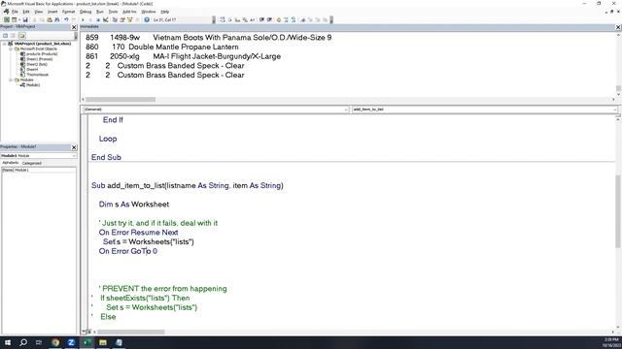Viewport: 622px width, 349px height.
Task: Open the File menu
Action: click(x=15, y=12)
